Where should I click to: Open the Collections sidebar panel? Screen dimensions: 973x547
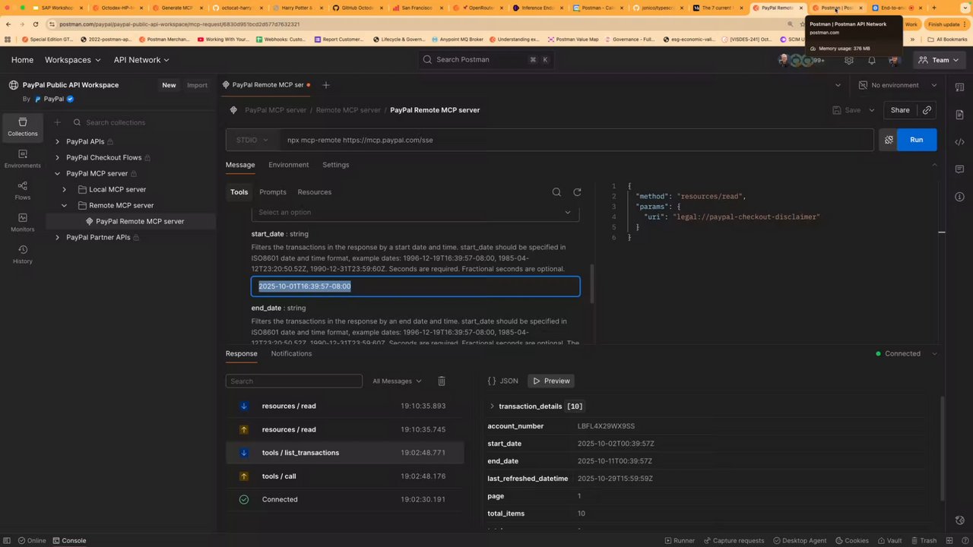[22, 127]
